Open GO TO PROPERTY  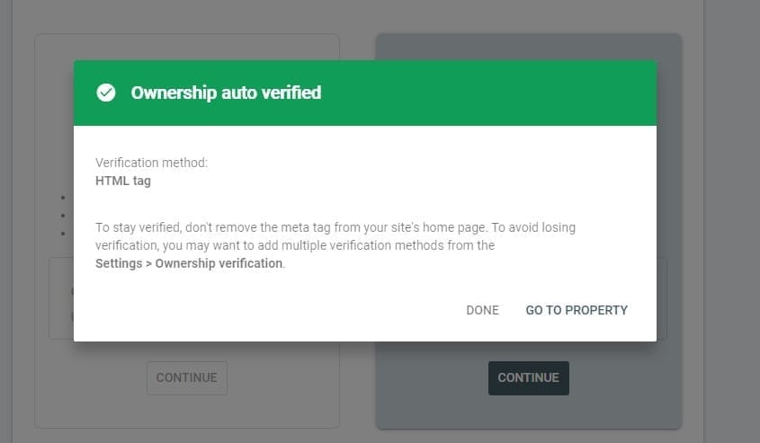click(x=577, y=310)
